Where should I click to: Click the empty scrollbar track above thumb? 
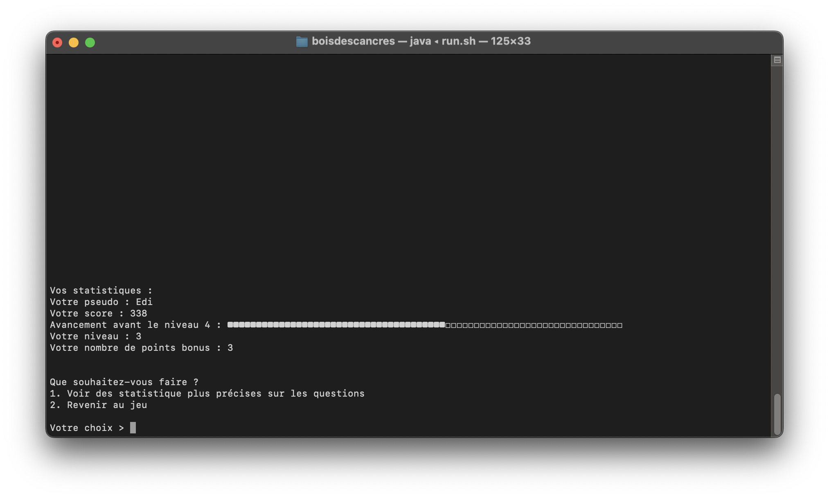coord(777,229)
